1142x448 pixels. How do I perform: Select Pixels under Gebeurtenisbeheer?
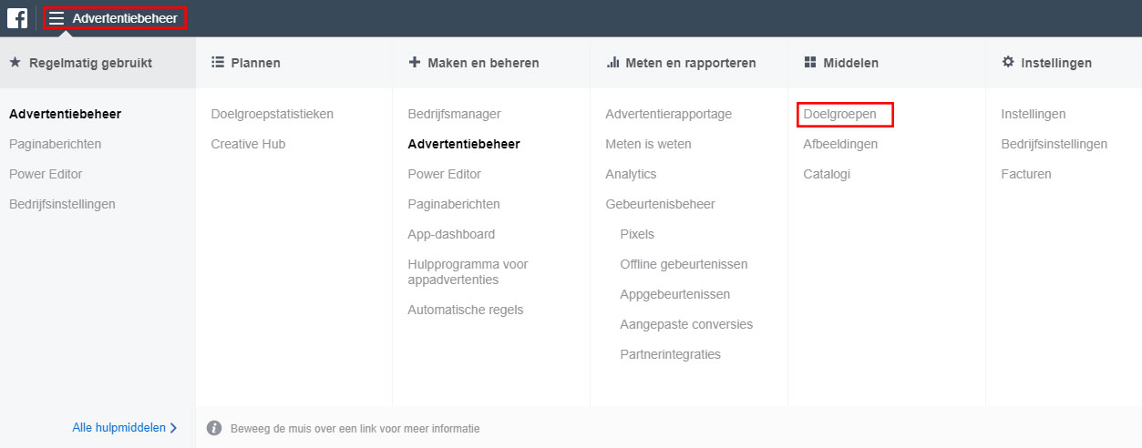coord(637,234)
